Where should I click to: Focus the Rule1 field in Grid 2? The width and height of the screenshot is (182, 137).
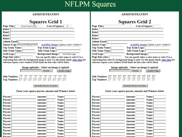coord(131,30)
